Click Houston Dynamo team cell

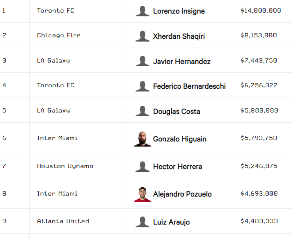pos(65,166)
